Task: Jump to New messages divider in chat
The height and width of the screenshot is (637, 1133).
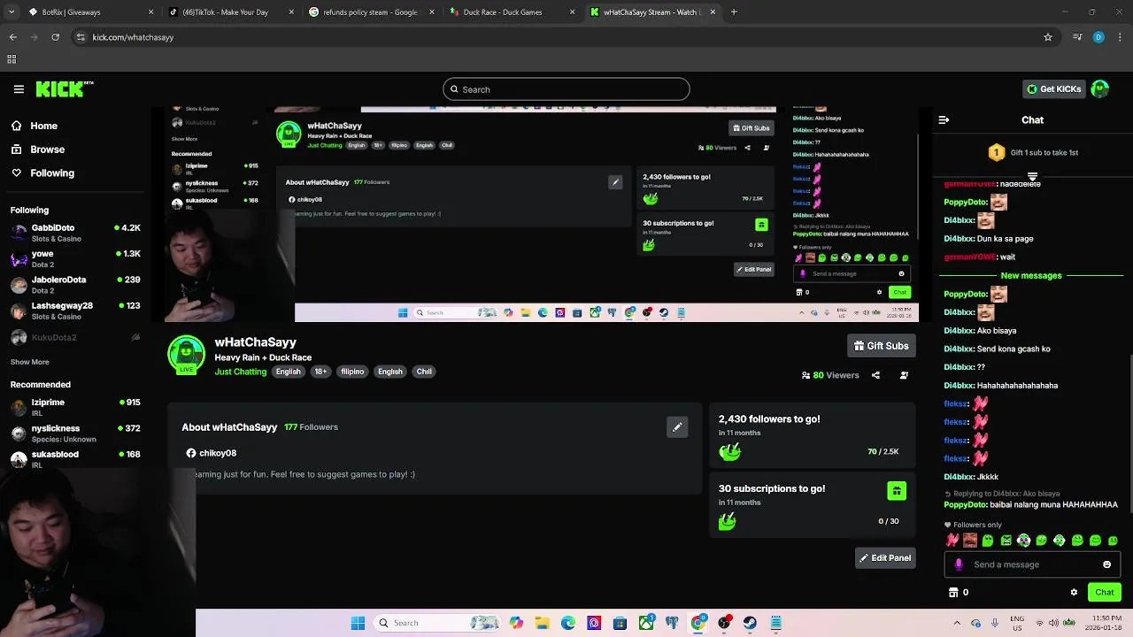Action: [1031, 276]
